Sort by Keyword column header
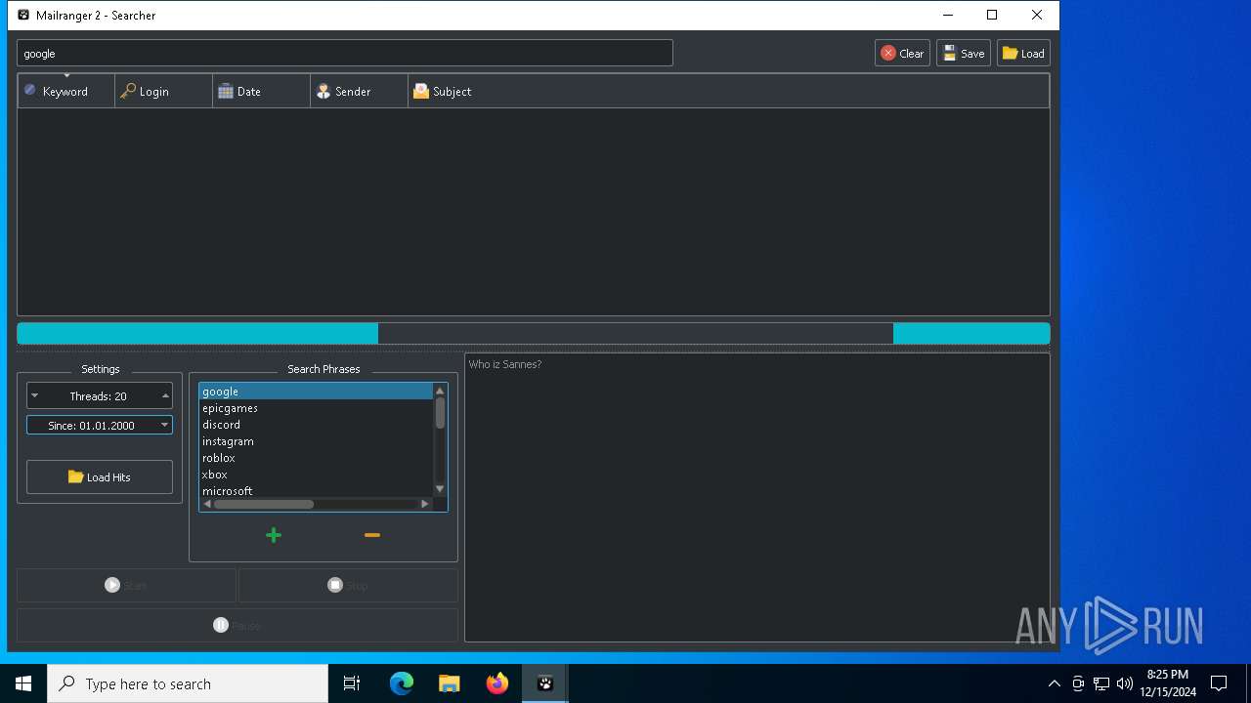The image size is (1251, 703). click(x=66, y=91)
